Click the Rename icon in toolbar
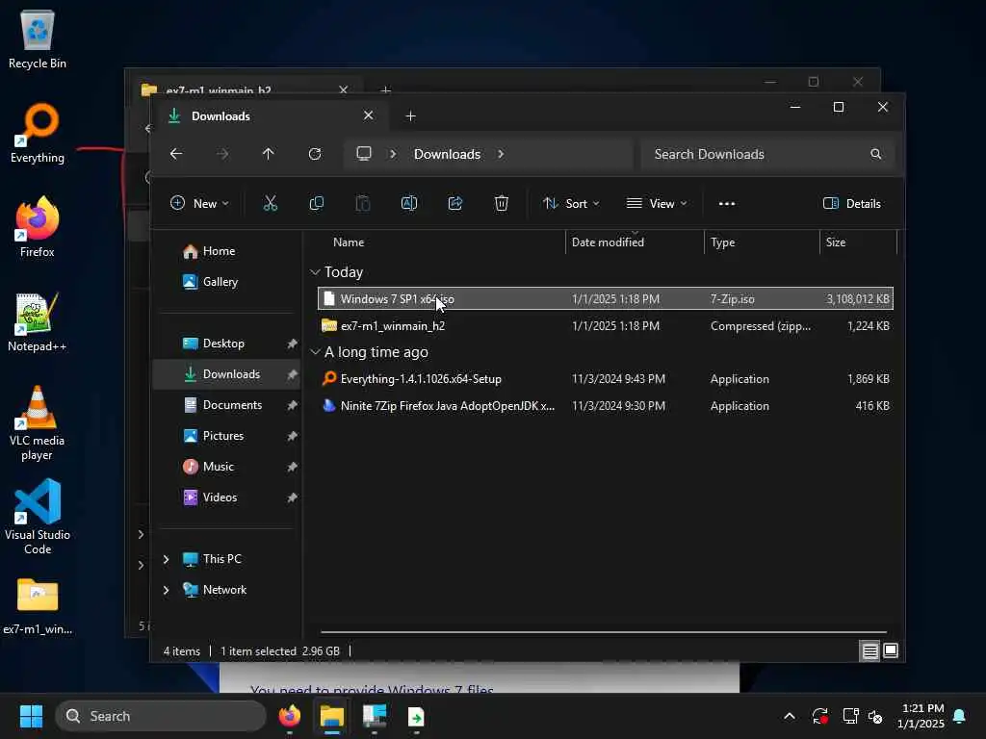 pyautogui.click(x=408, y=204)
